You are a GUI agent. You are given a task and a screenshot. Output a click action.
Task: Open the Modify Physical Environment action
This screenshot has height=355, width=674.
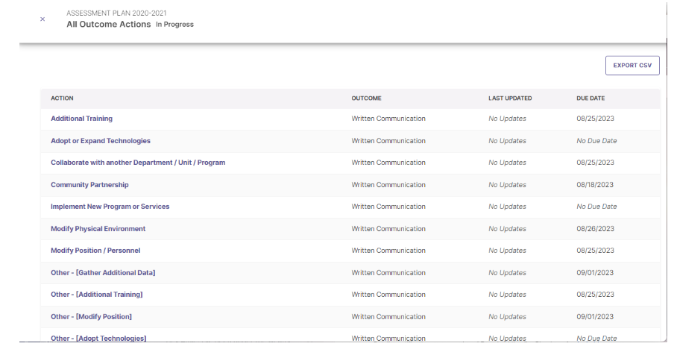98,229
